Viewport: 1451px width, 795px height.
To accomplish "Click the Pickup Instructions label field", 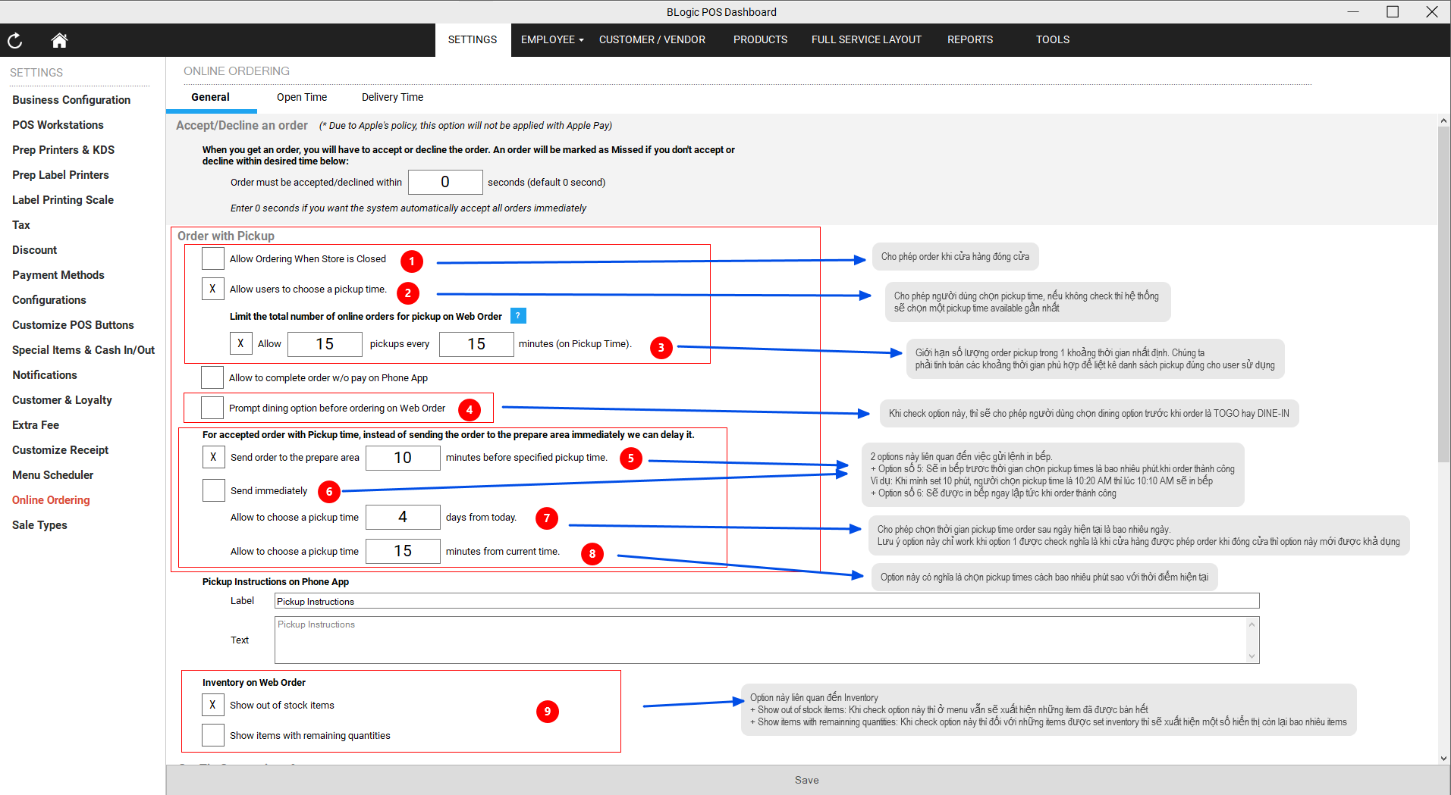I will 766,601.
